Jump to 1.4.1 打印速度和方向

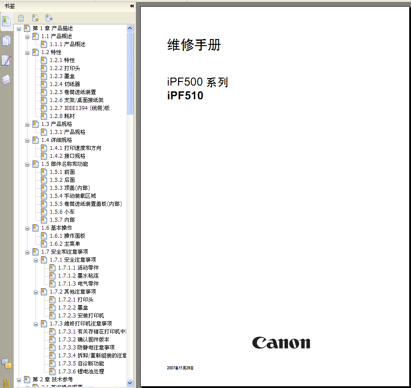pos(75,148)
